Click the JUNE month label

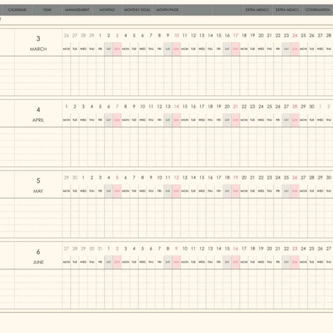[38, 262]
